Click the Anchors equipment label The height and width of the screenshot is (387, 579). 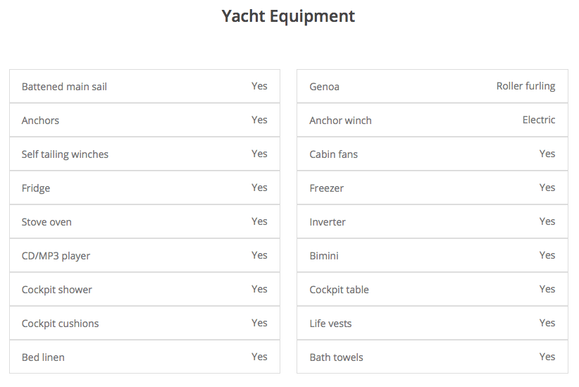(40, 121)
